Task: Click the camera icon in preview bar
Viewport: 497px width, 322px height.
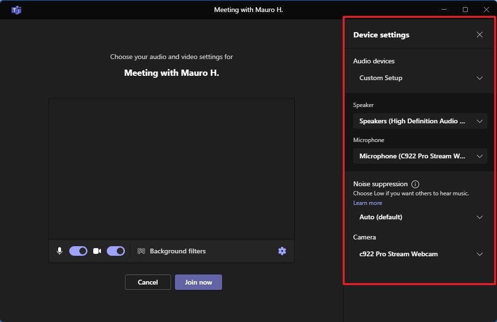Action: click(96, 250)
